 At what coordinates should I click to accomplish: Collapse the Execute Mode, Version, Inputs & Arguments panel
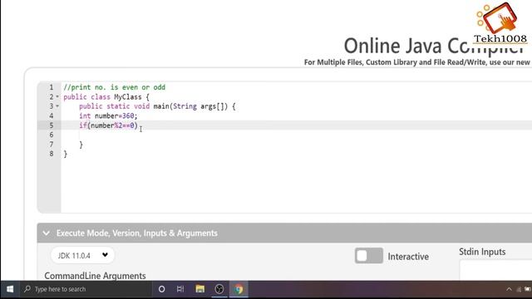click(47, 233)
